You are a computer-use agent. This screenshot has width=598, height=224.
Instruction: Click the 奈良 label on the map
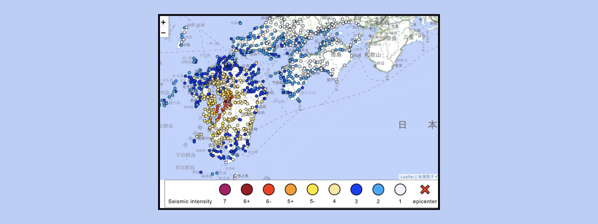pos(391,38)
